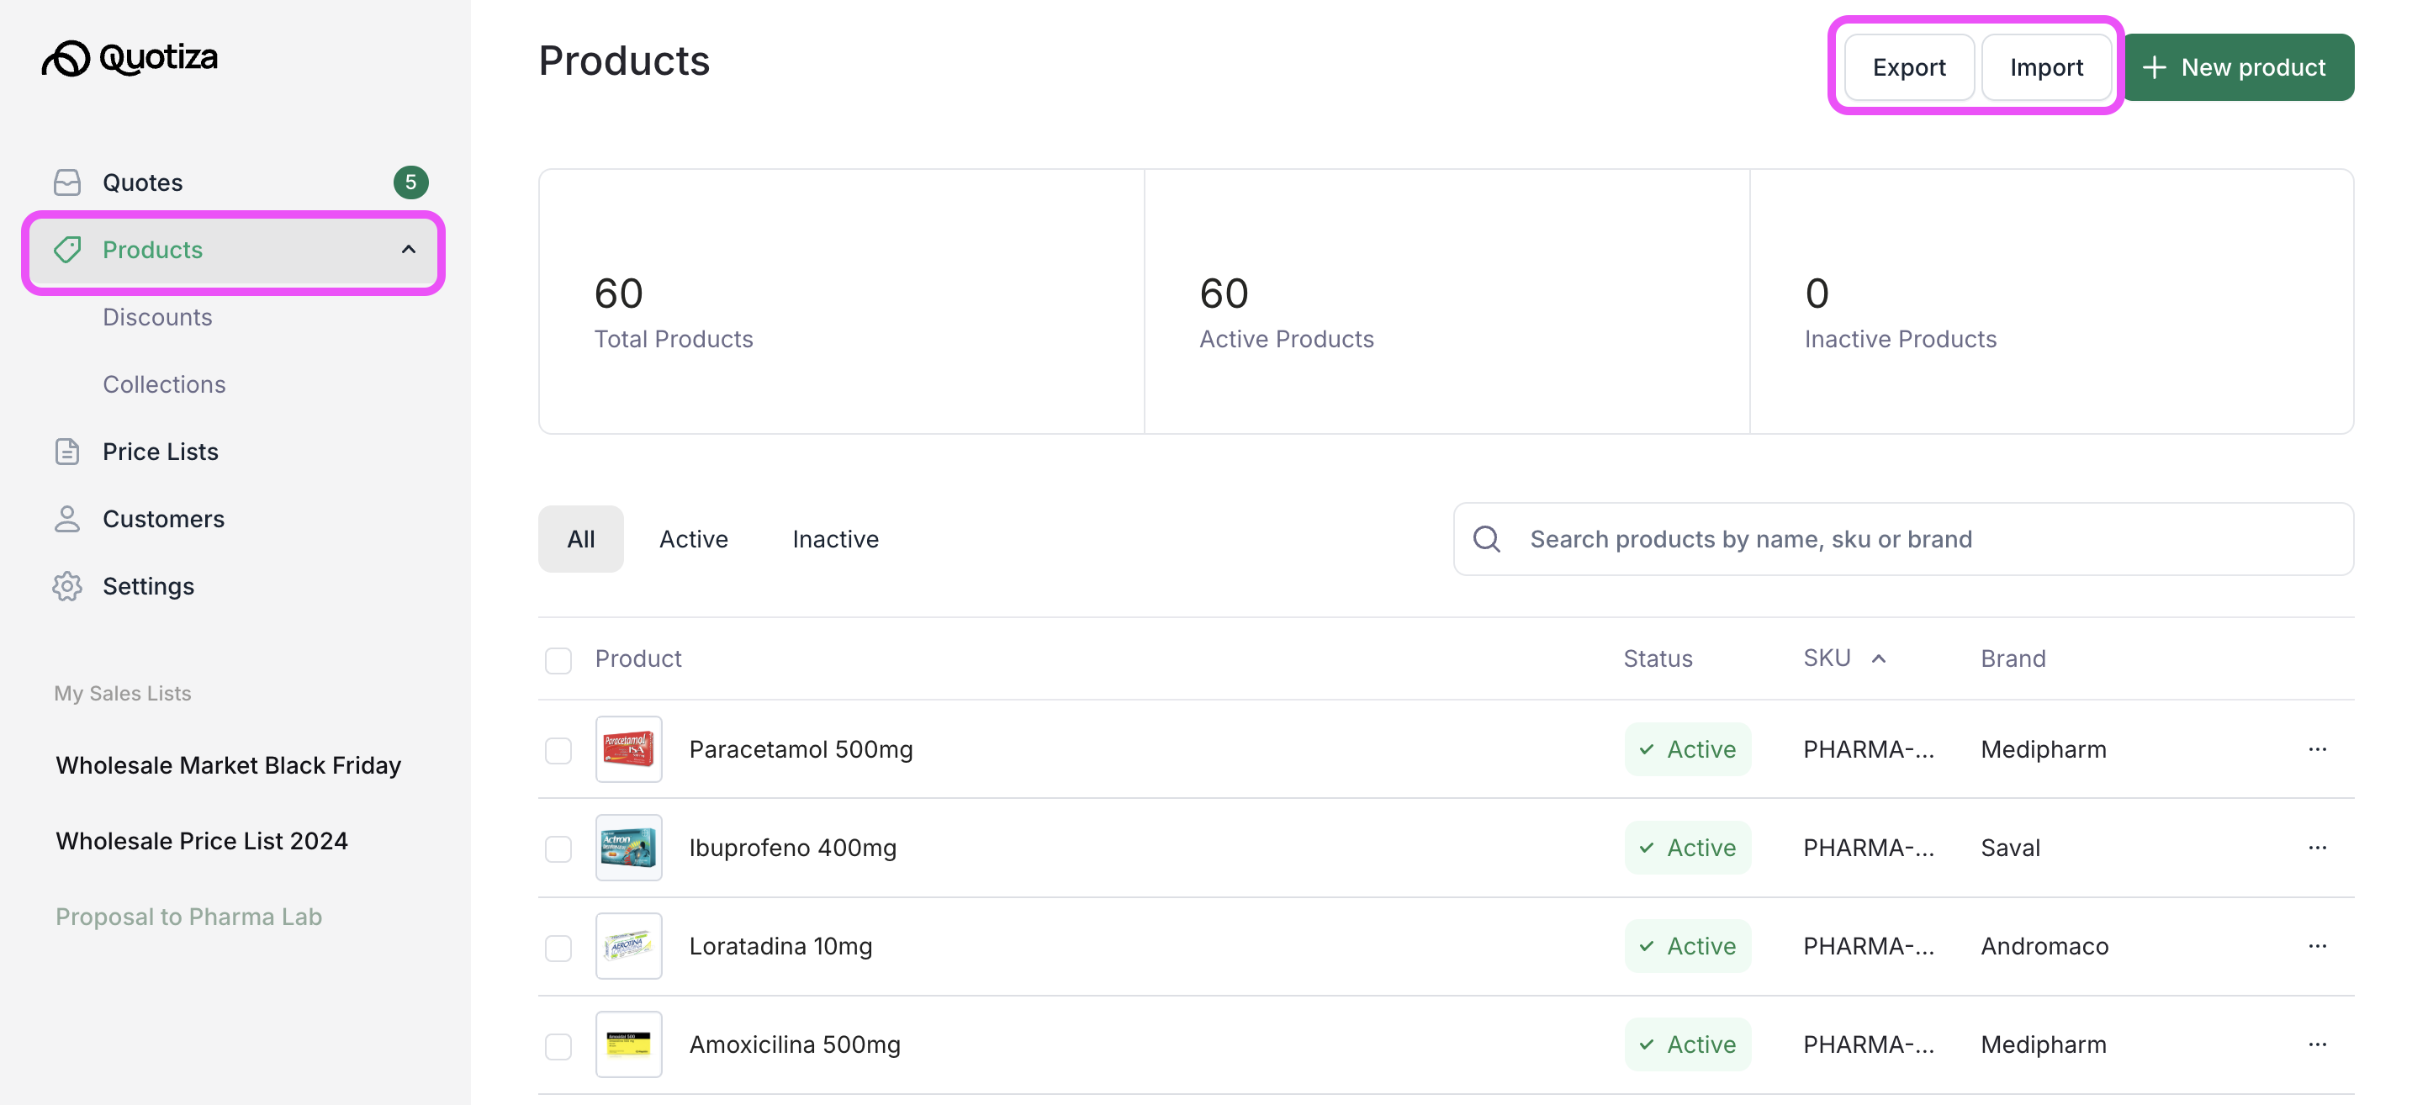Tick the Ibuprofeno 400mg checkbox
Image resolution: width=2412 pixels, height=1105 pixels.
pos(559,849)
